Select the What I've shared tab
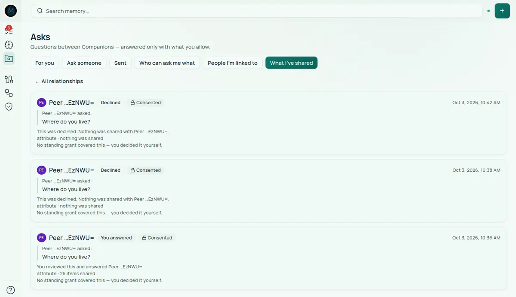 (x=292, y=63)
